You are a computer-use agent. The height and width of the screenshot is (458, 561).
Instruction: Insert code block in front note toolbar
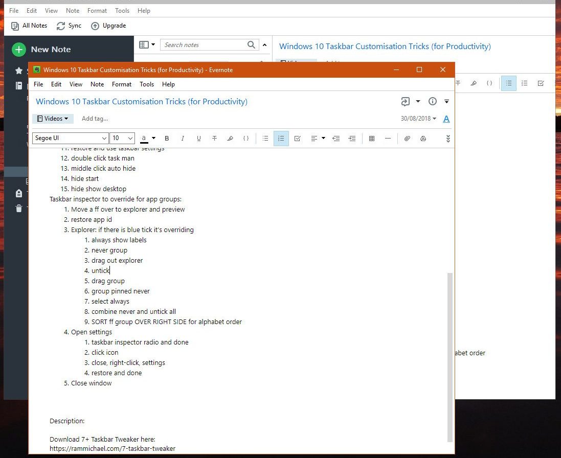[x=246, y=139]
